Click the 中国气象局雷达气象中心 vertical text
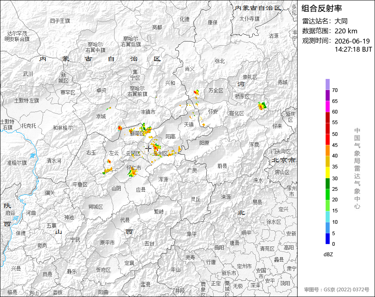Image resolution: width=375 pixels, height=297 pixels. point(357,168)
